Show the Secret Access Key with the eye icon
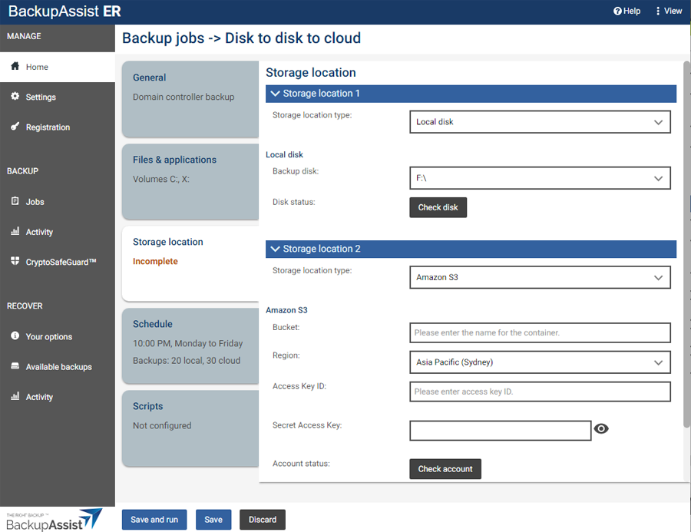Viewport: 691px width, 532px height. pos(601,428)
